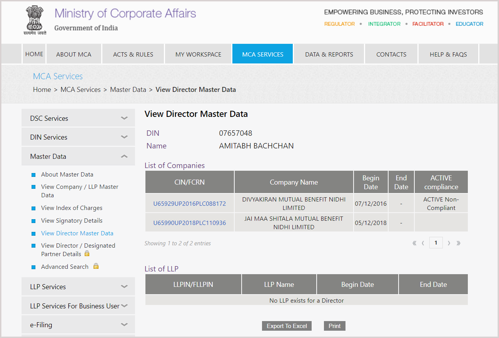Click the Ministry of Corporate Affairs title

click(x=125, y=13)
